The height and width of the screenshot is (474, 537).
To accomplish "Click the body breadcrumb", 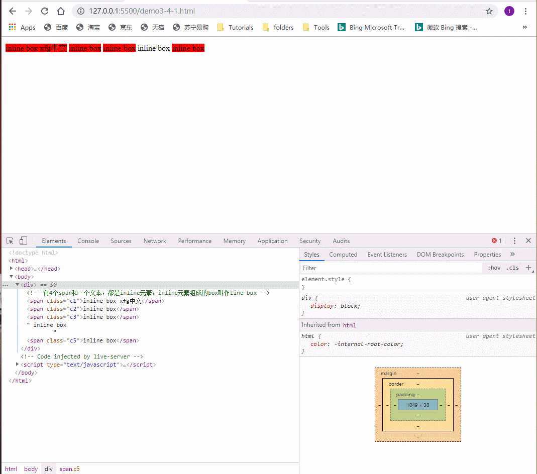I will coord(31,469).
